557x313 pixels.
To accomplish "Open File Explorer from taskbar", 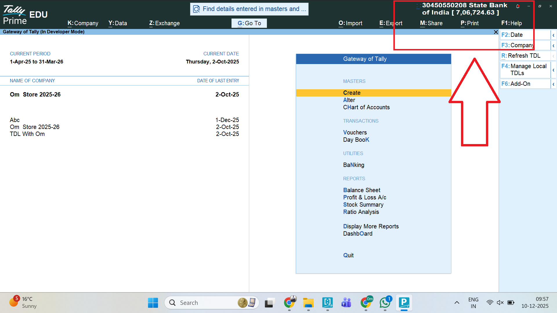I will pos(308,303).
